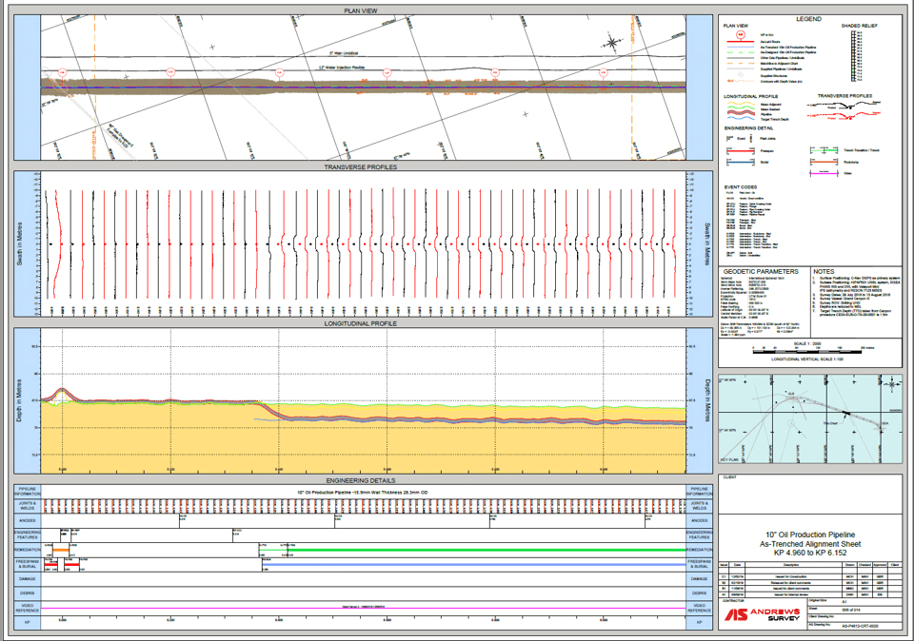Click the Shaded Relief depth color scale

click(854, 53)
